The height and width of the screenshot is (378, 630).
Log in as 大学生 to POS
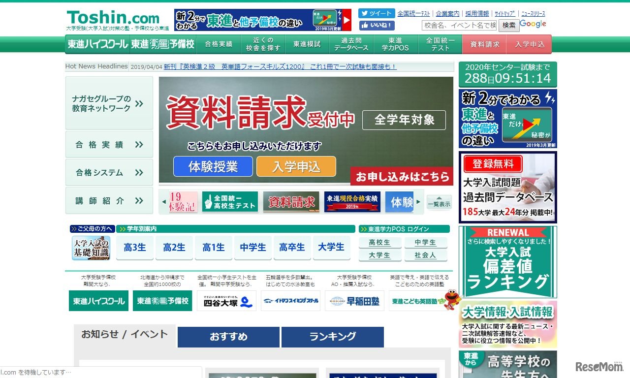click(x=380, y=255)
